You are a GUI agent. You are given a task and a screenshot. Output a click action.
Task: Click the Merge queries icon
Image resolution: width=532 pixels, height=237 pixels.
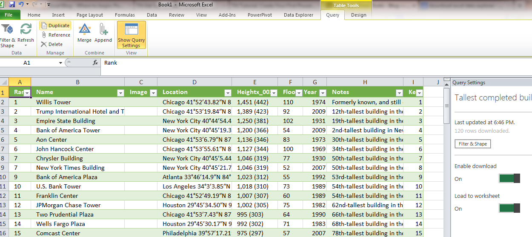(84, 29)
